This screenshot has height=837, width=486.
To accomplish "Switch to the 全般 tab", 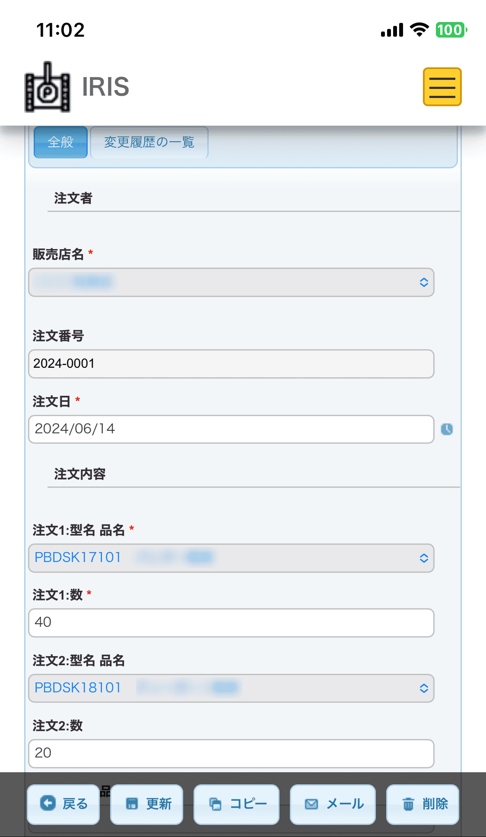I will pyautogui.click(x=60, y=142).
